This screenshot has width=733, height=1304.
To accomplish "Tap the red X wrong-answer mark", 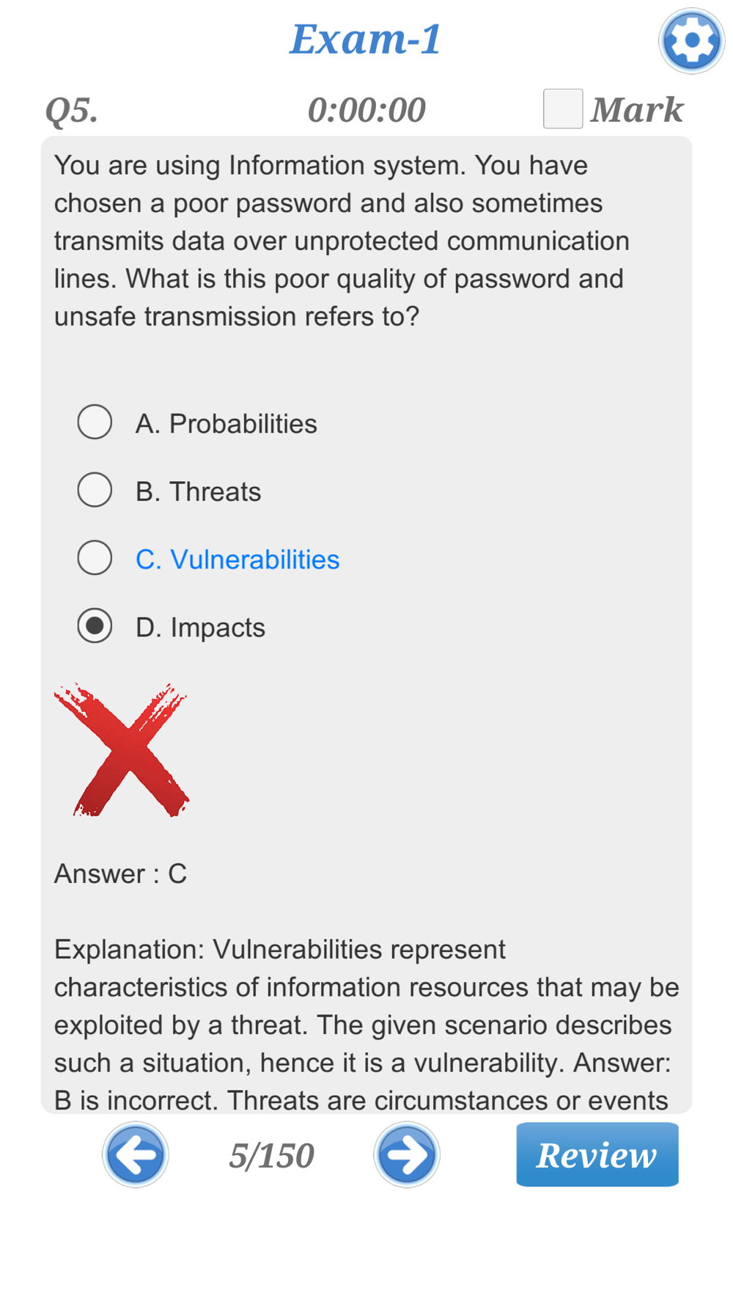I will (x=122, y=750).
